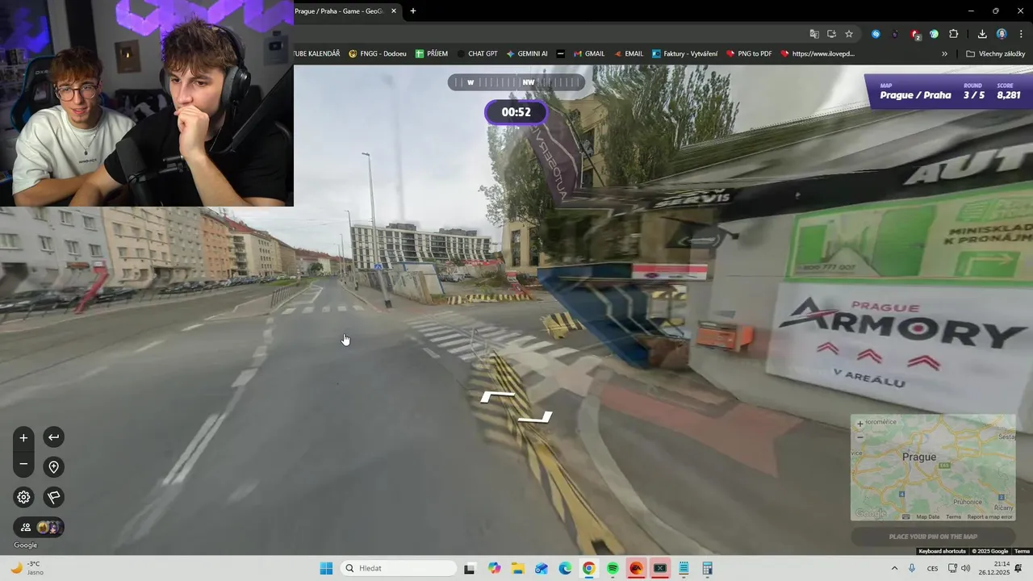
Task: Open Task View on taskbar
Action: [470, 568]
